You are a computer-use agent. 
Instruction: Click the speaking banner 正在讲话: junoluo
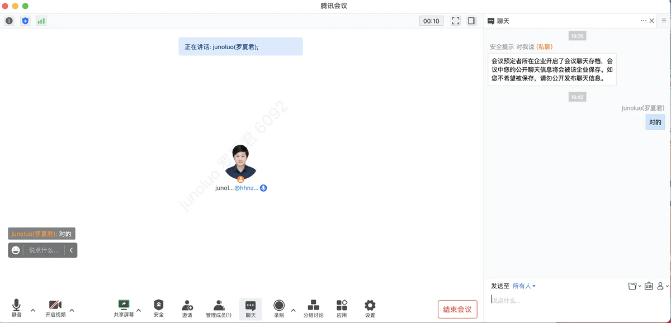[240, 46]
